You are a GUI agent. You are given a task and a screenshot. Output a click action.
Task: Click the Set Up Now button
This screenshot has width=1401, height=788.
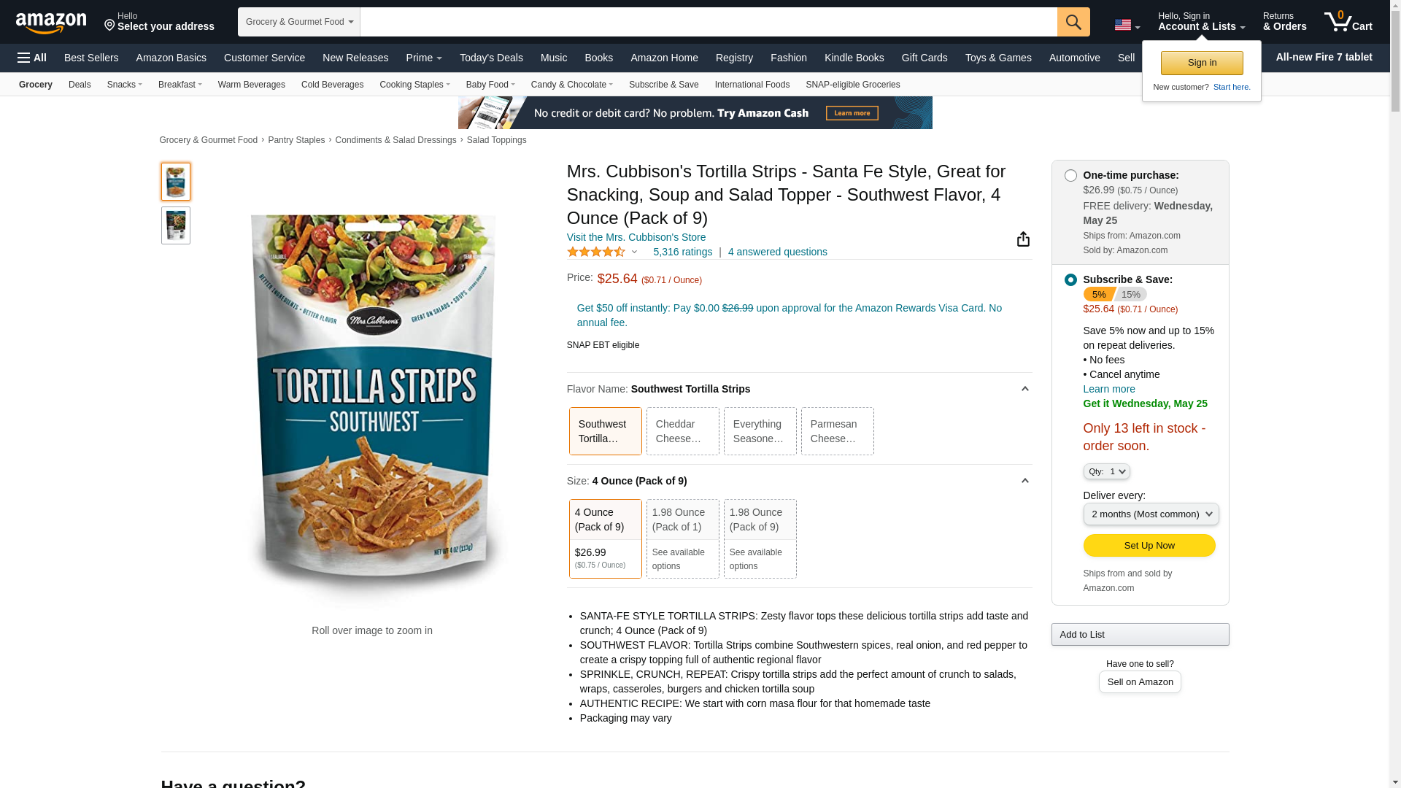1149,546
